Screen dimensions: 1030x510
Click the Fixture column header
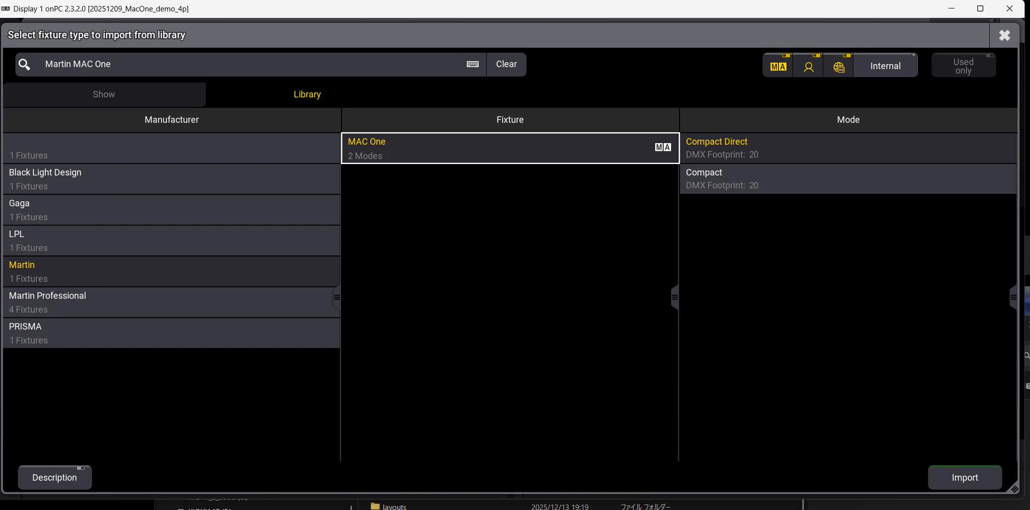click(x=510, y=120)
